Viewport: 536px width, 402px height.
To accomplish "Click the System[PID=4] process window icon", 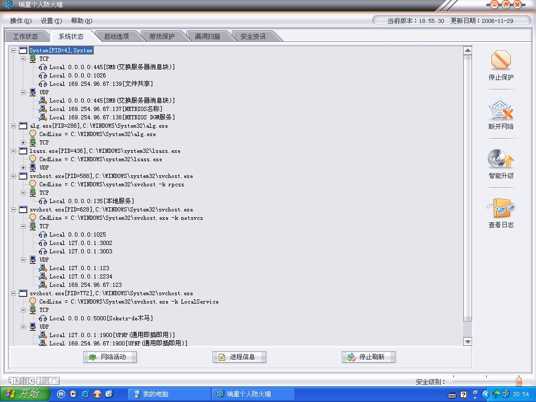I will tap(23, 51).
